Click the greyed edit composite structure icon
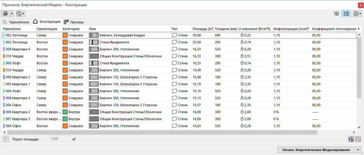This screenshot has height=155, width=364. pyautogui.click(x=359, y=139)
